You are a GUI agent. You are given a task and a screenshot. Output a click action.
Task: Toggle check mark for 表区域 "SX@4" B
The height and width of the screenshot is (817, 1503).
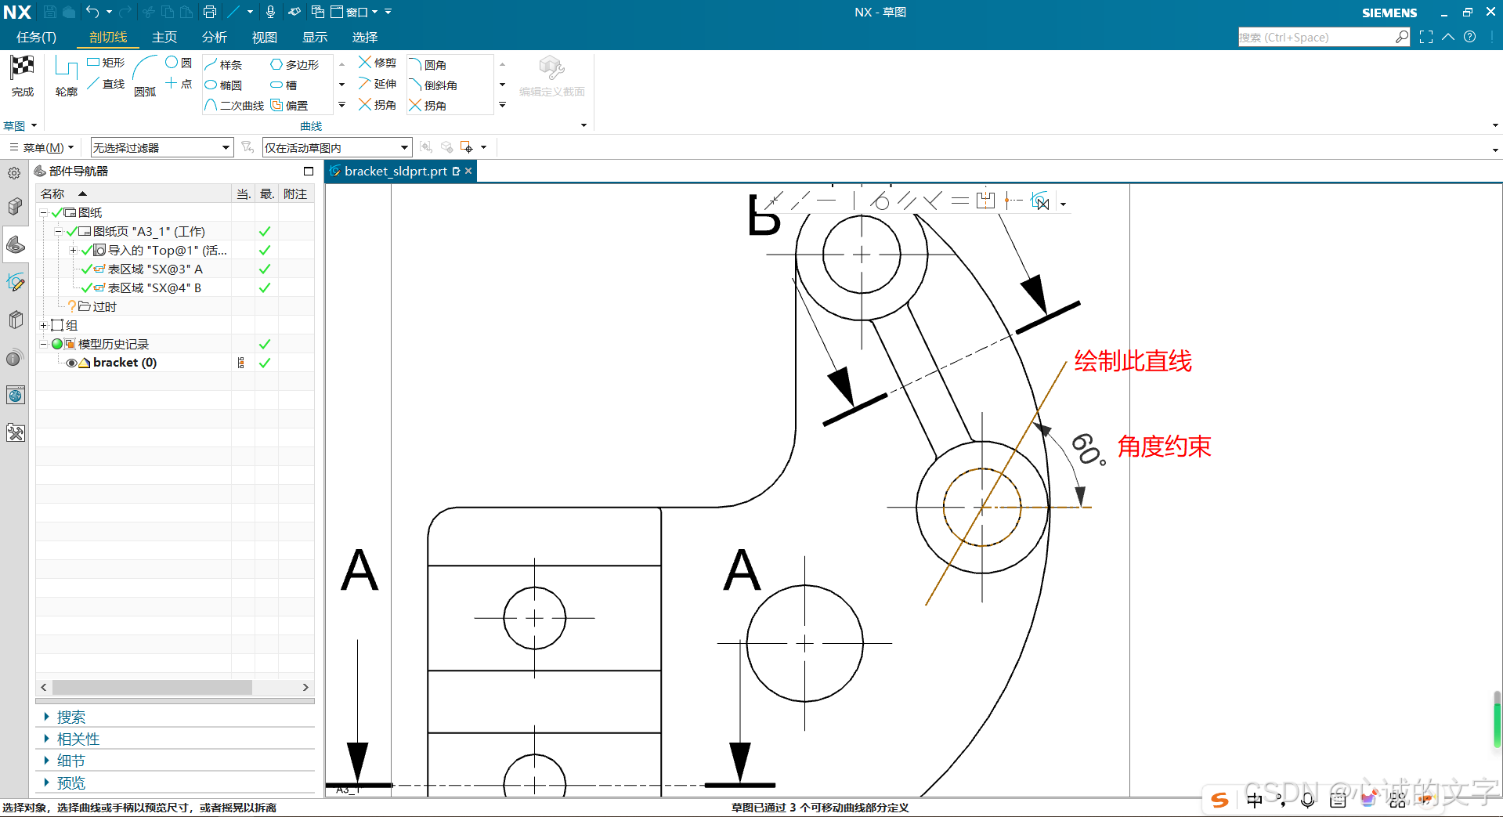[86, 287]
